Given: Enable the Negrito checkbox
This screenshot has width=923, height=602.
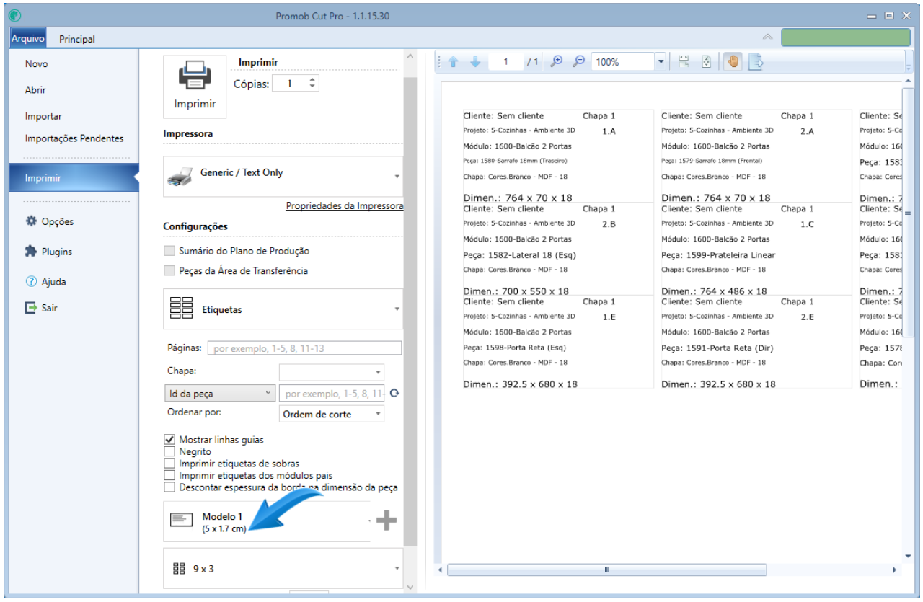Looking at the screenshot, I should (x=169, y=451).
